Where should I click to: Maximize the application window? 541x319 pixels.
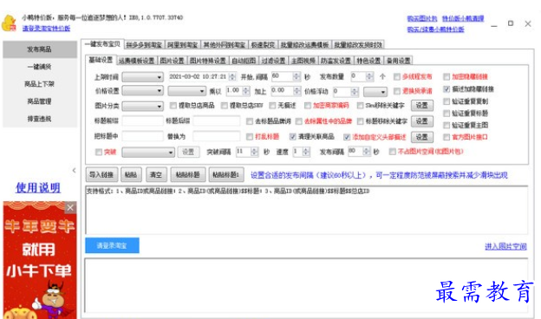(511, 23)
